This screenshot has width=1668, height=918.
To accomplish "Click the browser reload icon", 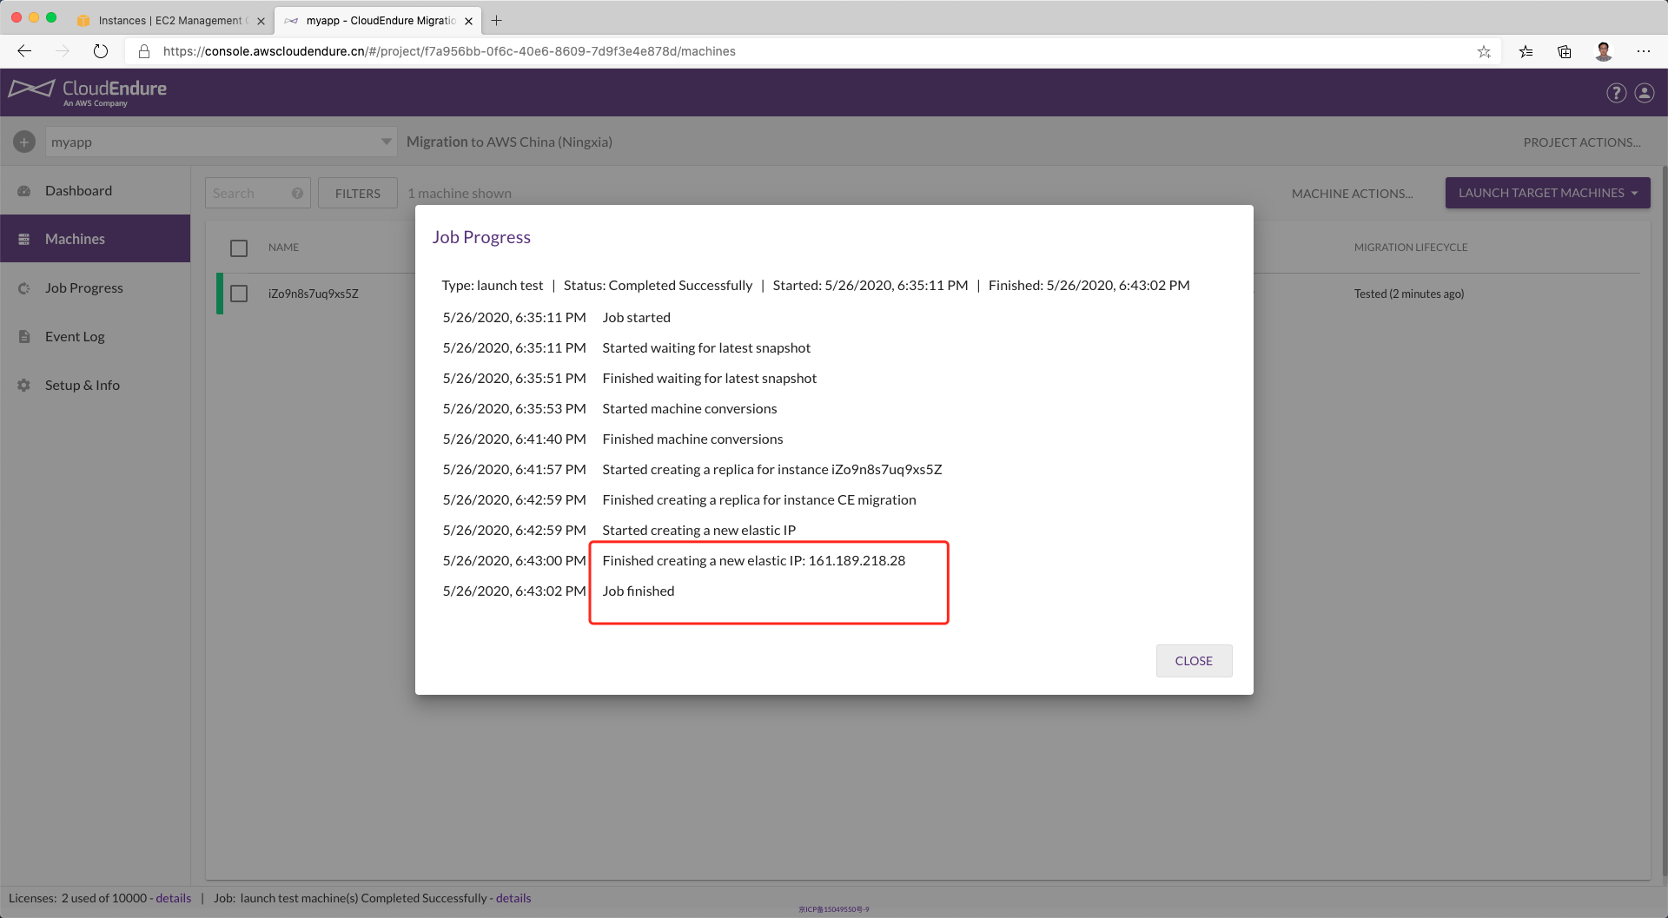I will [x=101, y=51].
